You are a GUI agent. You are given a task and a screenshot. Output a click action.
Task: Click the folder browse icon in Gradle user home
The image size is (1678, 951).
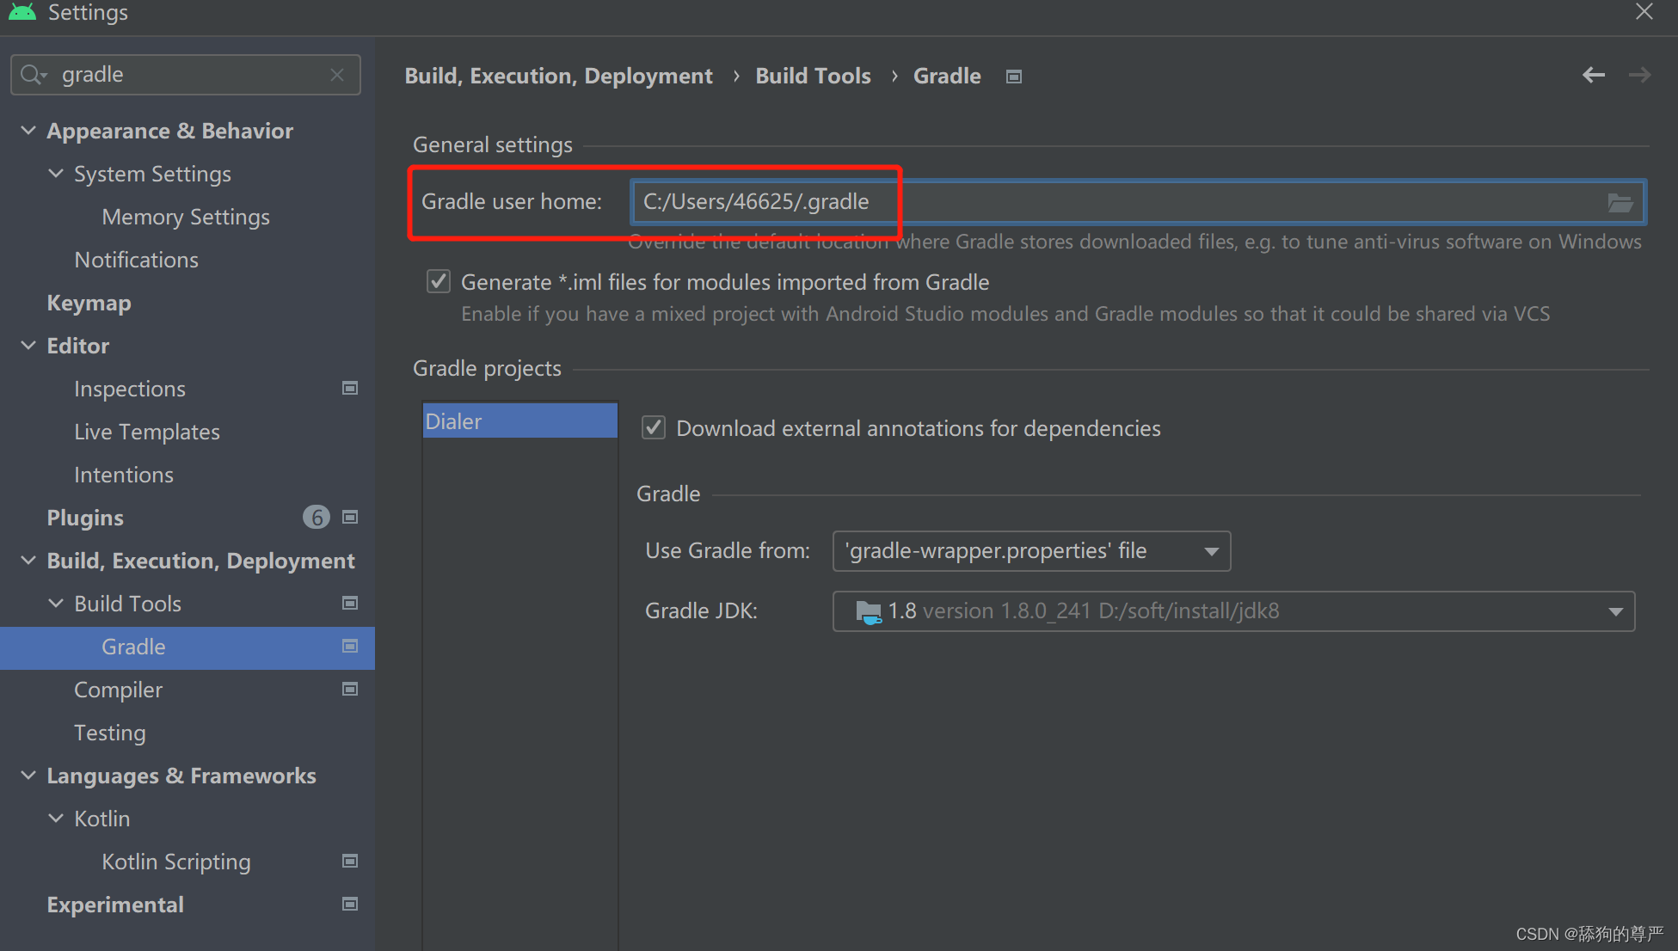(x=1620, y=203)
